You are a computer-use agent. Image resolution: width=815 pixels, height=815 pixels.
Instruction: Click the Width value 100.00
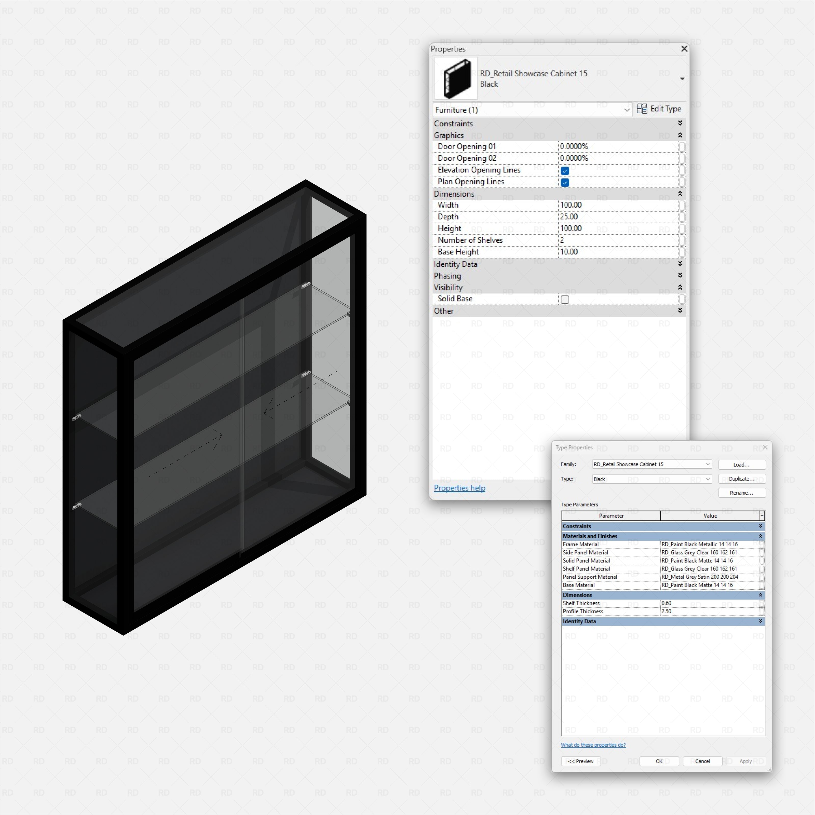point(618,205)
